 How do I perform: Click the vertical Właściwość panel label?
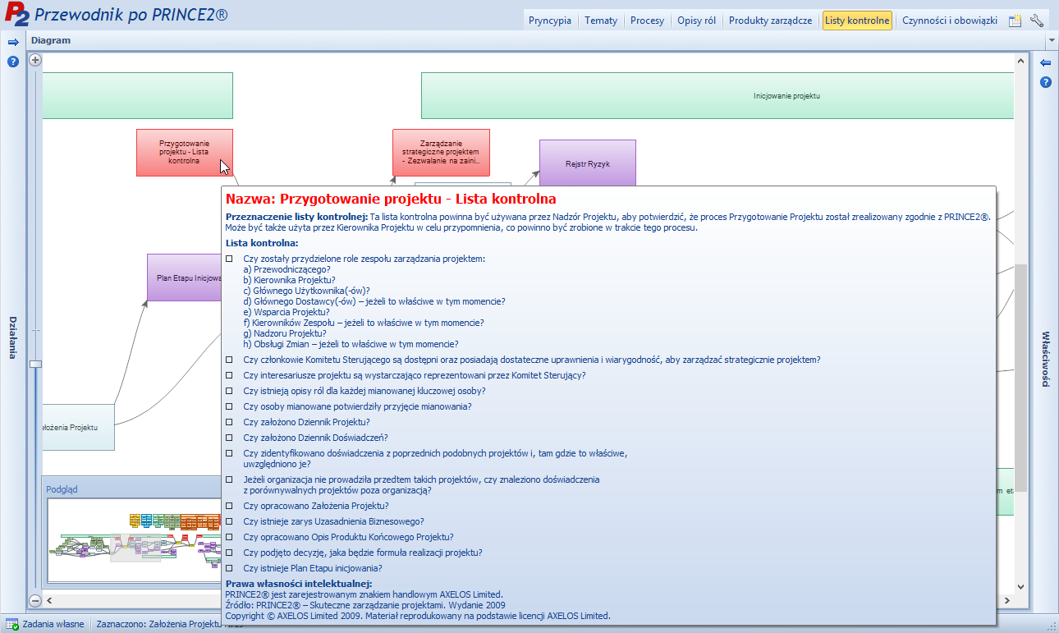pos(1045,359)
